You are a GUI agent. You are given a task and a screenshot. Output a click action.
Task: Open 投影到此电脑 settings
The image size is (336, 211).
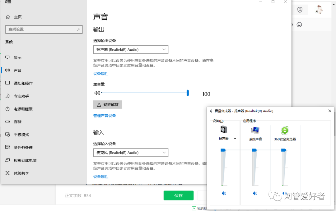click(x=25, y=160)
